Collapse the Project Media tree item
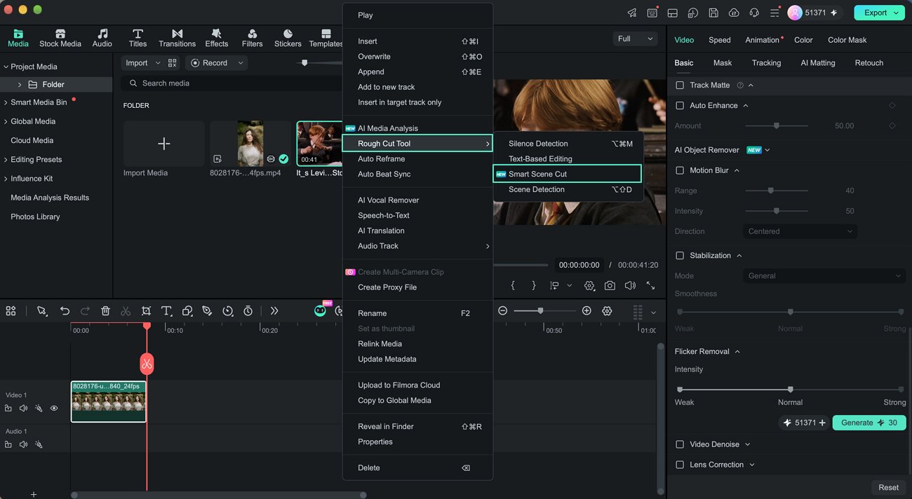This screenshot has height=499, width=912. pyautogui.click(x=6, y=67)
